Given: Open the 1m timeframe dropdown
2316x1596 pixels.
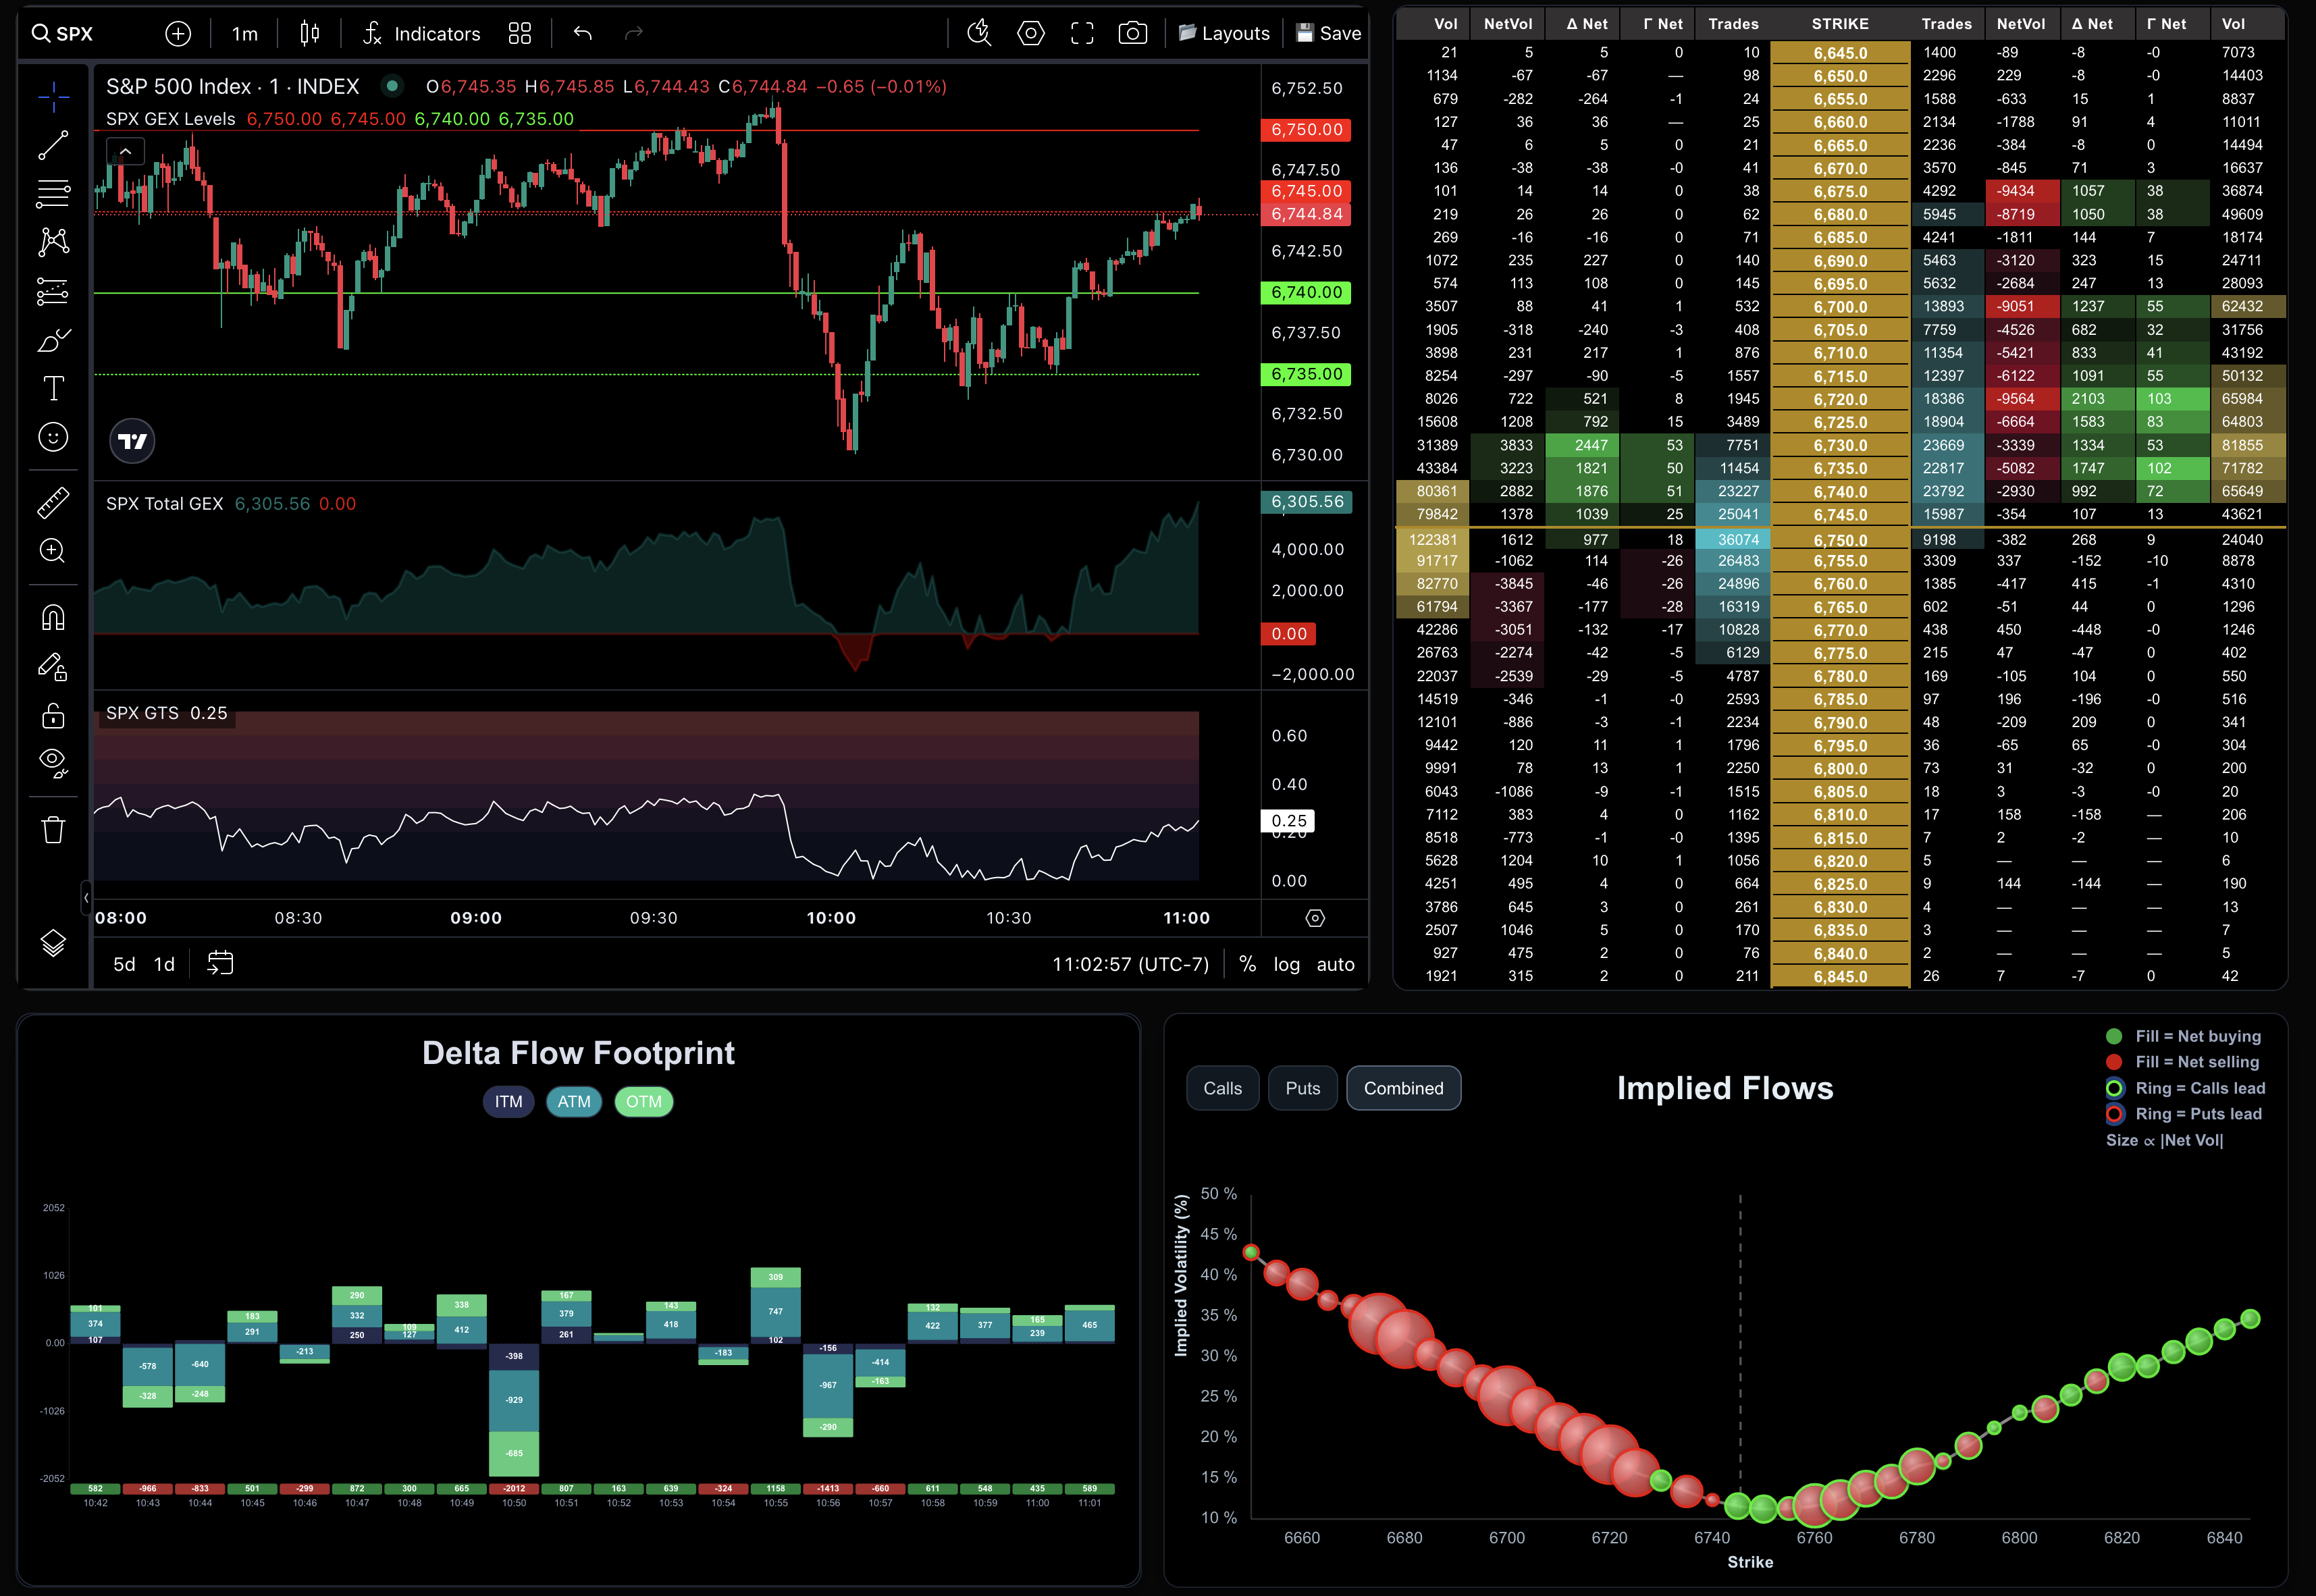Looking at the screenshot, I should 244,33.
